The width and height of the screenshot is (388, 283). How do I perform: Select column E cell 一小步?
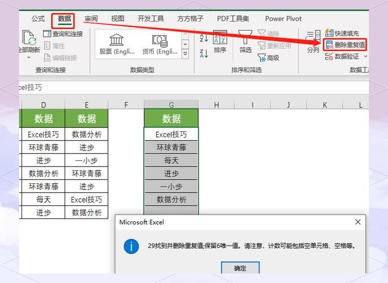pos(86,160)
